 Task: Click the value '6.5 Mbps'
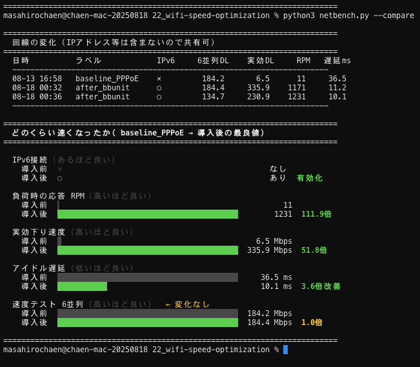(x=274, y=241)
